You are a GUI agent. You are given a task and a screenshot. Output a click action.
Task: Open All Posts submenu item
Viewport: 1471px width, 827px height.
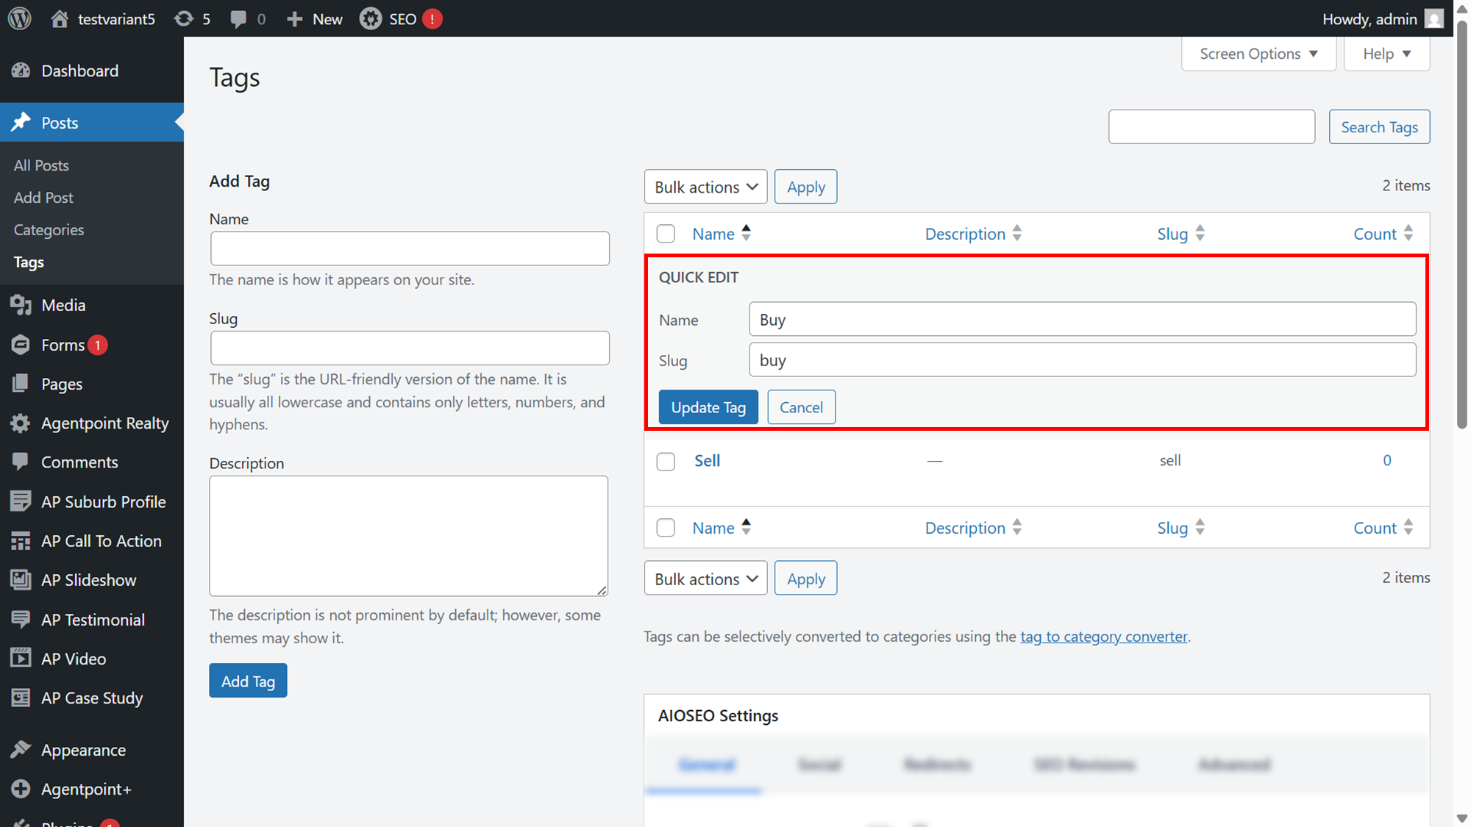(41, 165)
